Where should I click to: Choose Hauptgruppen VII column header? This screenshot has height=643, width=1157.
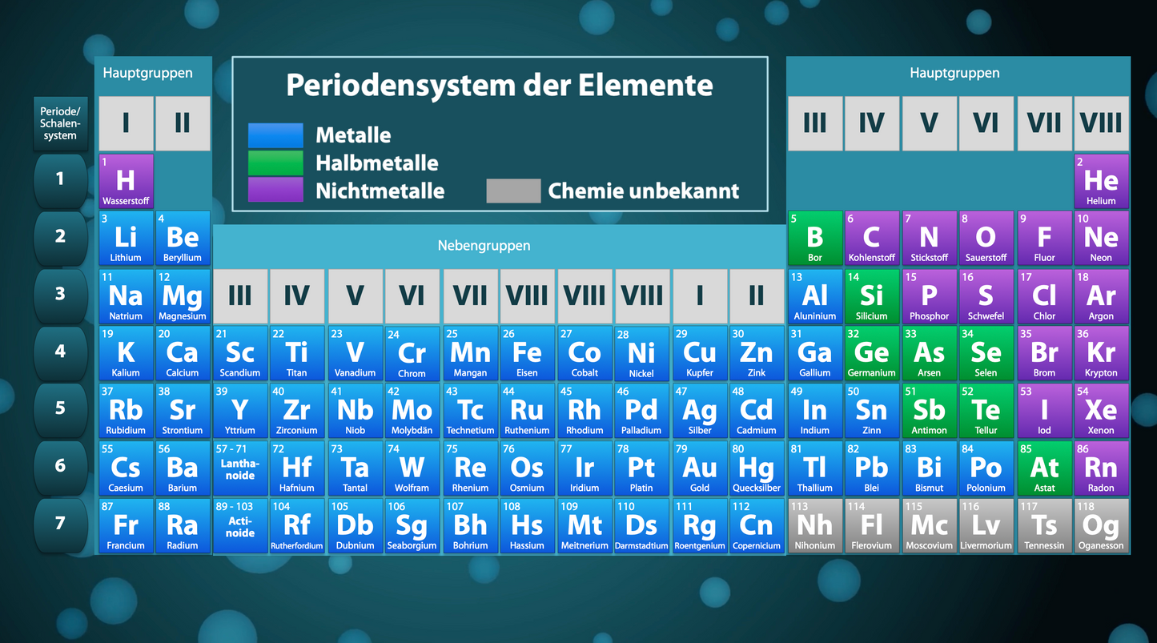click(1044, 123)
